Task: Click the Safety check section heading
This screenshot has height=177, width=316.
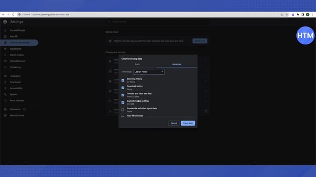Action: [112, 32]
